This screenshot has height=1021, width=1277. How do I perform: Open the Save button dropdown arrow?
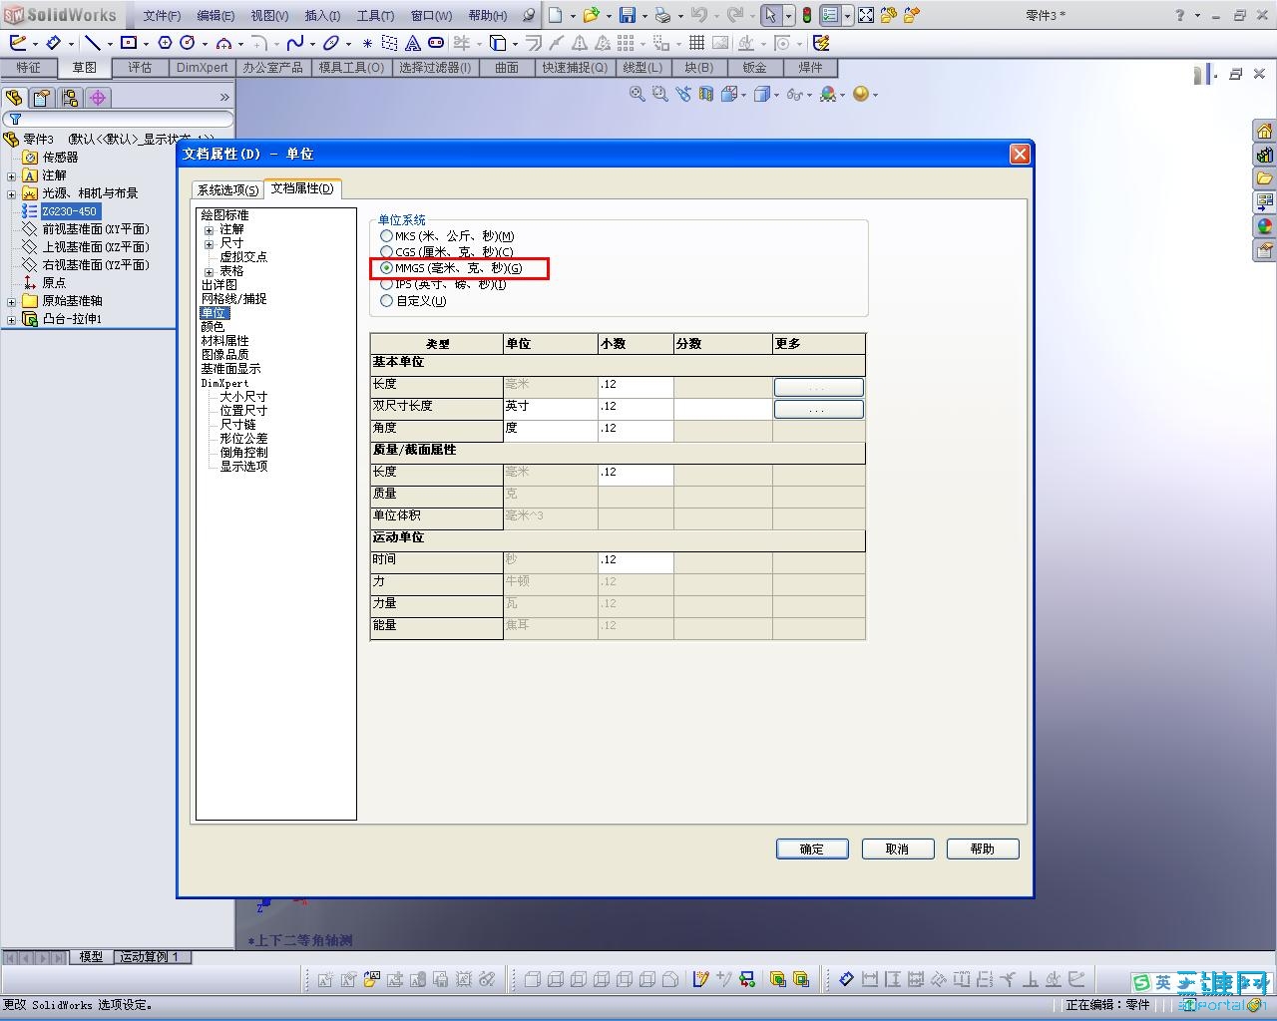tap(643, 16)
